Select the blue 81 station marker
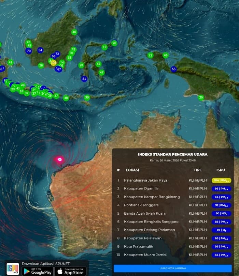The image size is (239, 276). click(84, 79)
